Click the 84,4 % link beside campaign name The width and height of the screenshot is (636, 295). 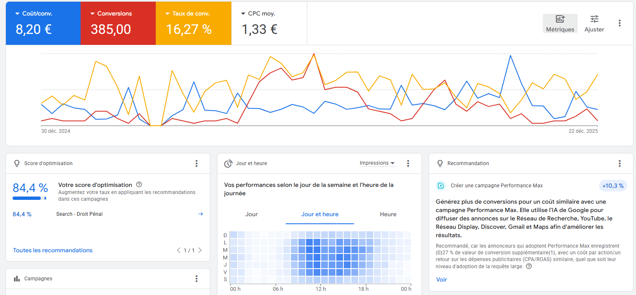tap(22, 214)
